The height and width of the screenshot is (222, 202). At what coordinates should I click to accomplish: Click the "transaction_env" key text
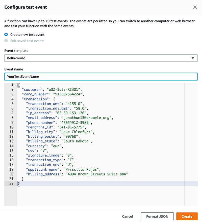point(44,165)
